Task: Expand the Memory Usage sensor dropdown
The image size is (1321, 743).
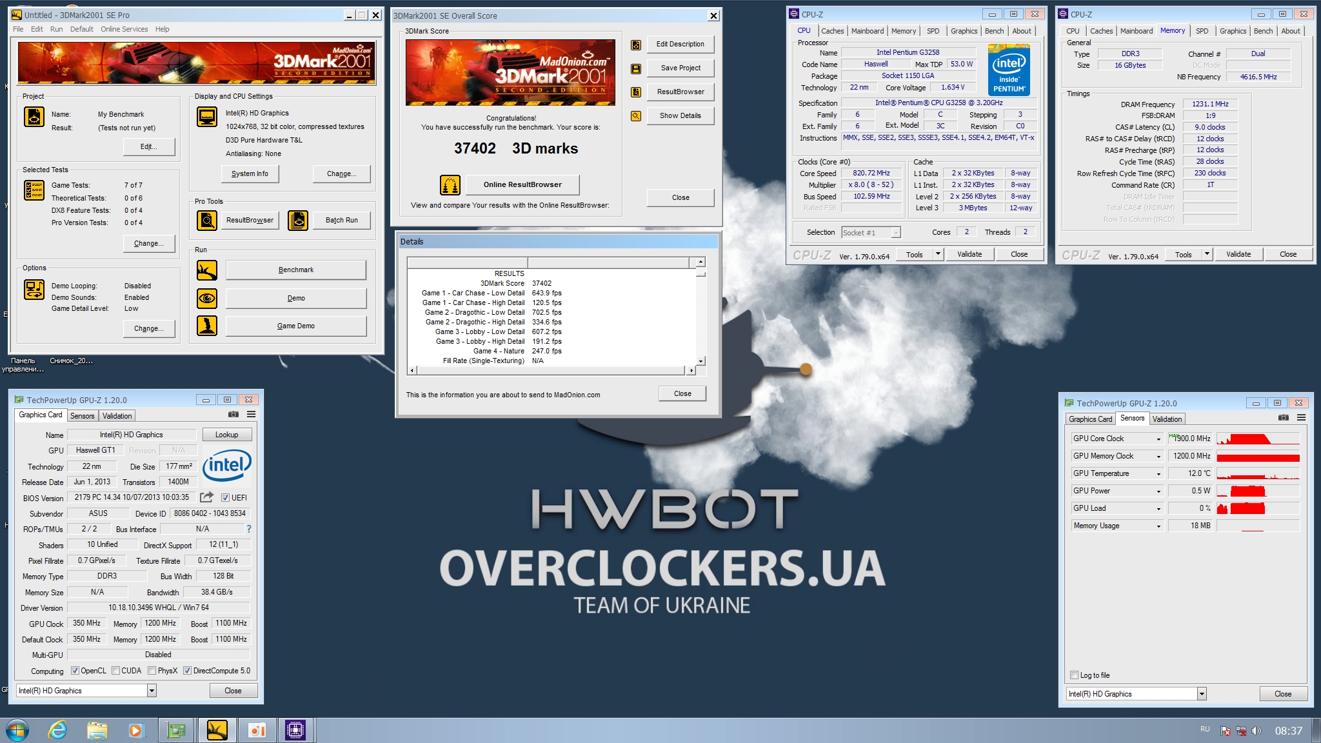Action: (x=1158, y=526)
